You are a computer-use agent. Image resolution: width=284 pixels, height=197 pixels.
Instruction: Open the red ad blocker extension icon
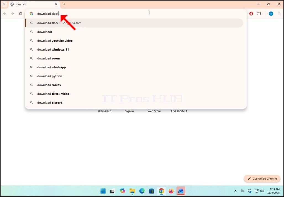coord(251,14)
